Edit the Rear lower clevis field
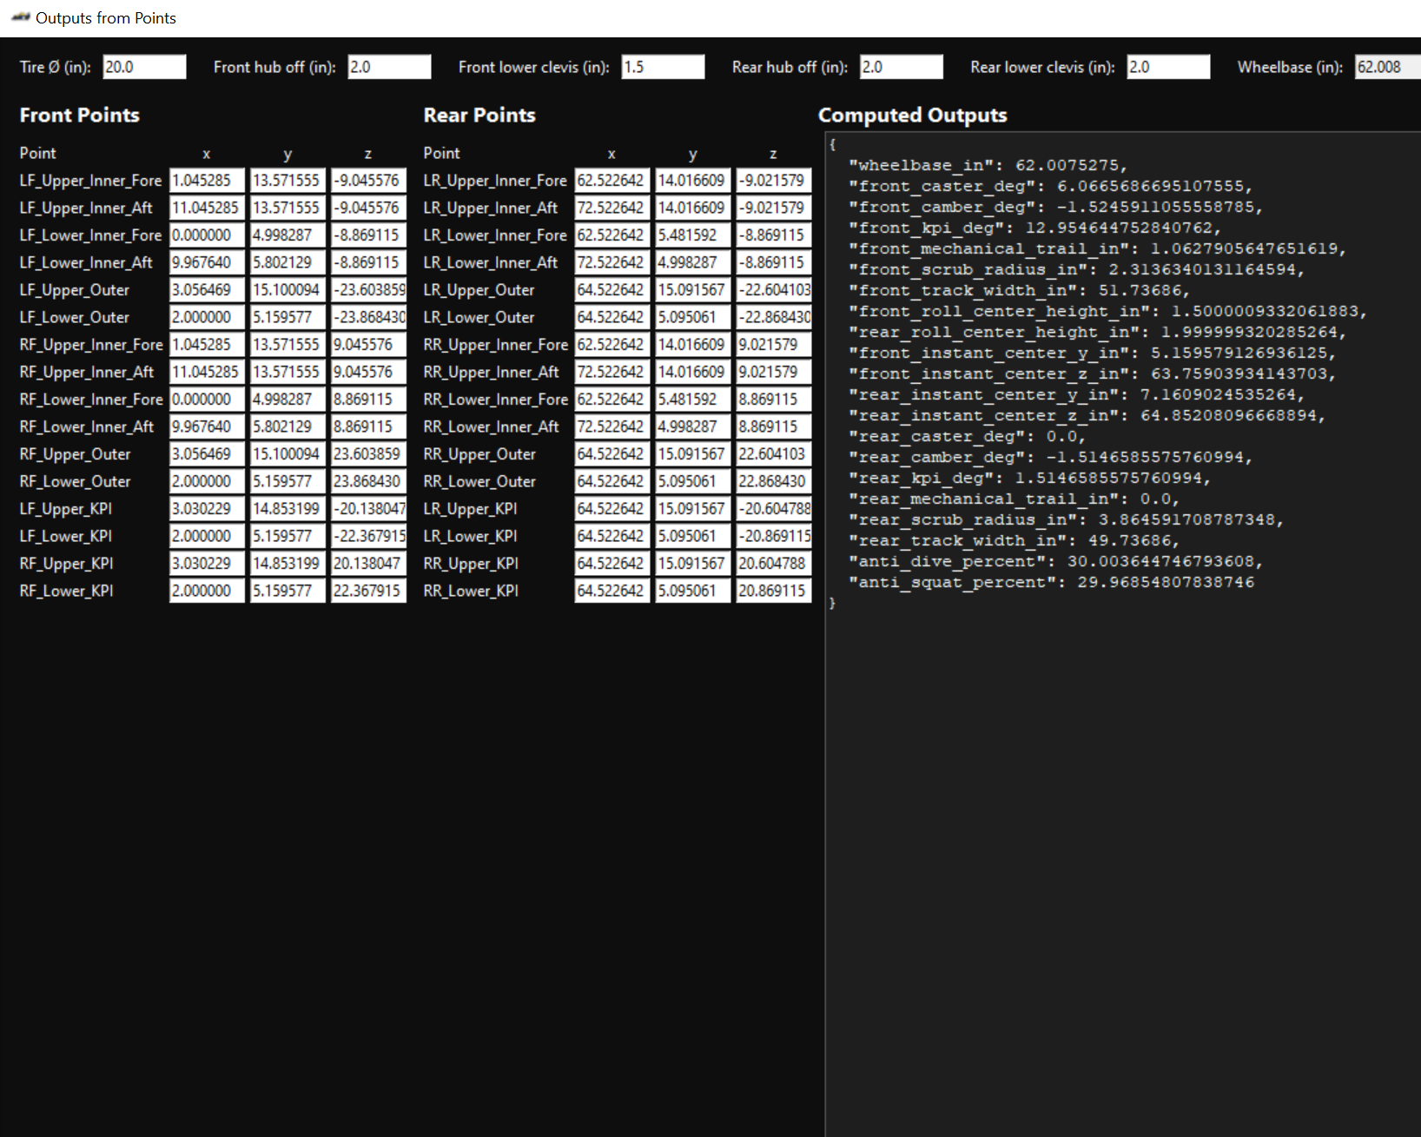Screen dimensions: 1421x1137 pyautogui.click(x=1168, y=67)
